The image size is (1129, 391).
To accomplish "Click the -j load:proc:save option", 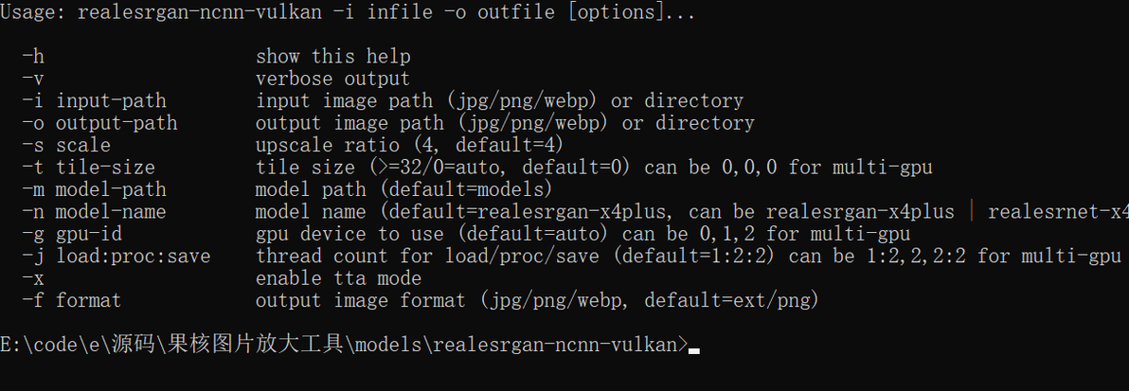I will pos(116,257).
